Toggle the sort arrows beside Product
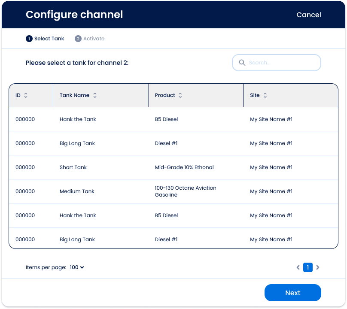Screen dimensions: 347x309 pos(180,95)
